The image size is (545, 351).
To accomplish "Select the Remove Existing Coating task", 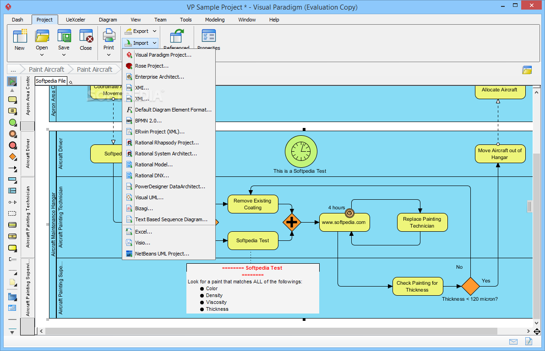I will tap(253, 204).
